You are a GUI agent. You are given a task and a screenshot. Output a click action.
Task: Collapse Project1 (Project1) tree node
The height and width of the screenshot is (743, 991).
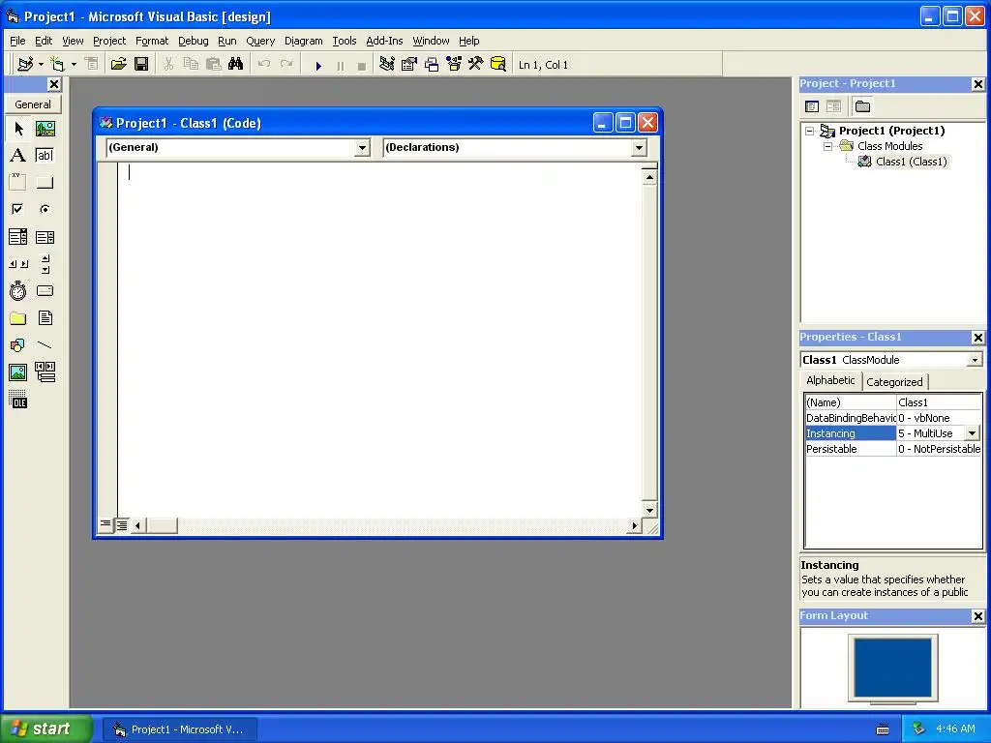[x=810, y=131]
